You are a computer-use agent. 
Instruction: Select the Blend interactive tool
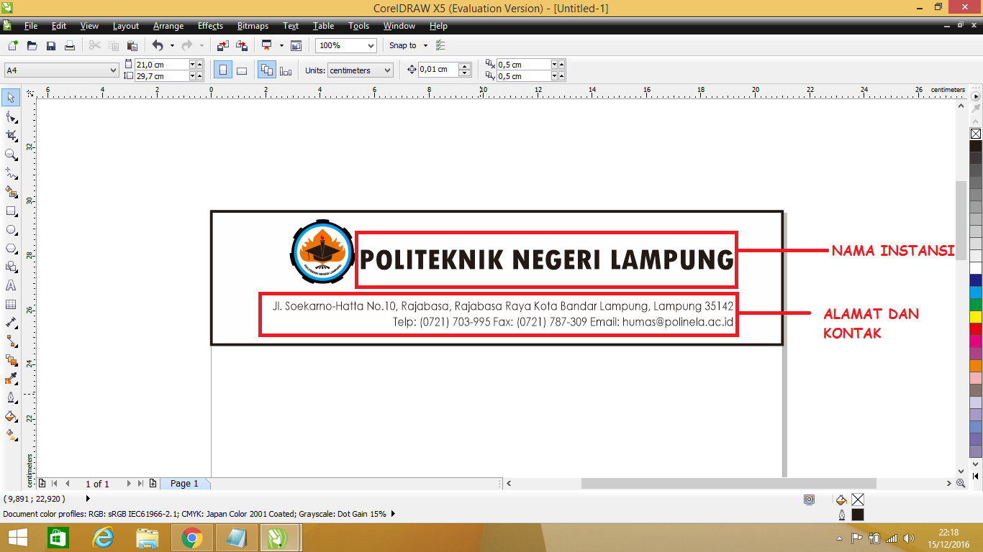point(11,360)
